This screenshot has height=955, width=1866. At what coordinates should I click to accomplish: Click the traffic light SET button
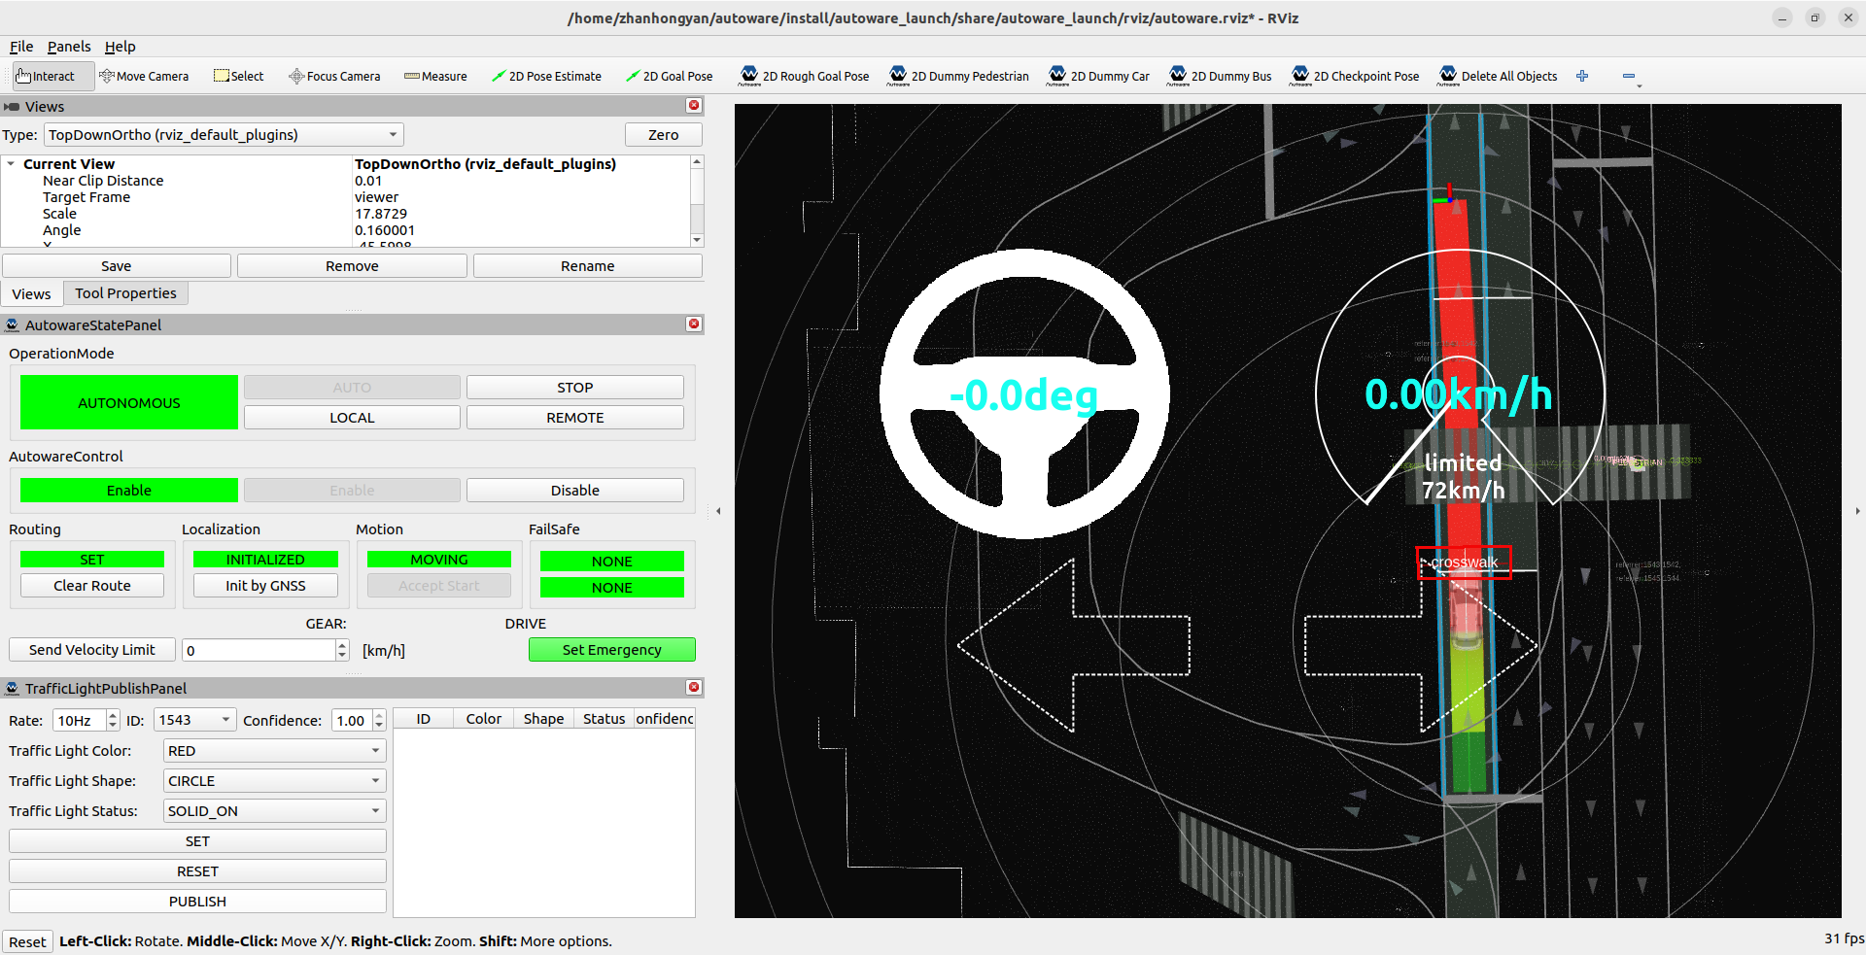197,841
